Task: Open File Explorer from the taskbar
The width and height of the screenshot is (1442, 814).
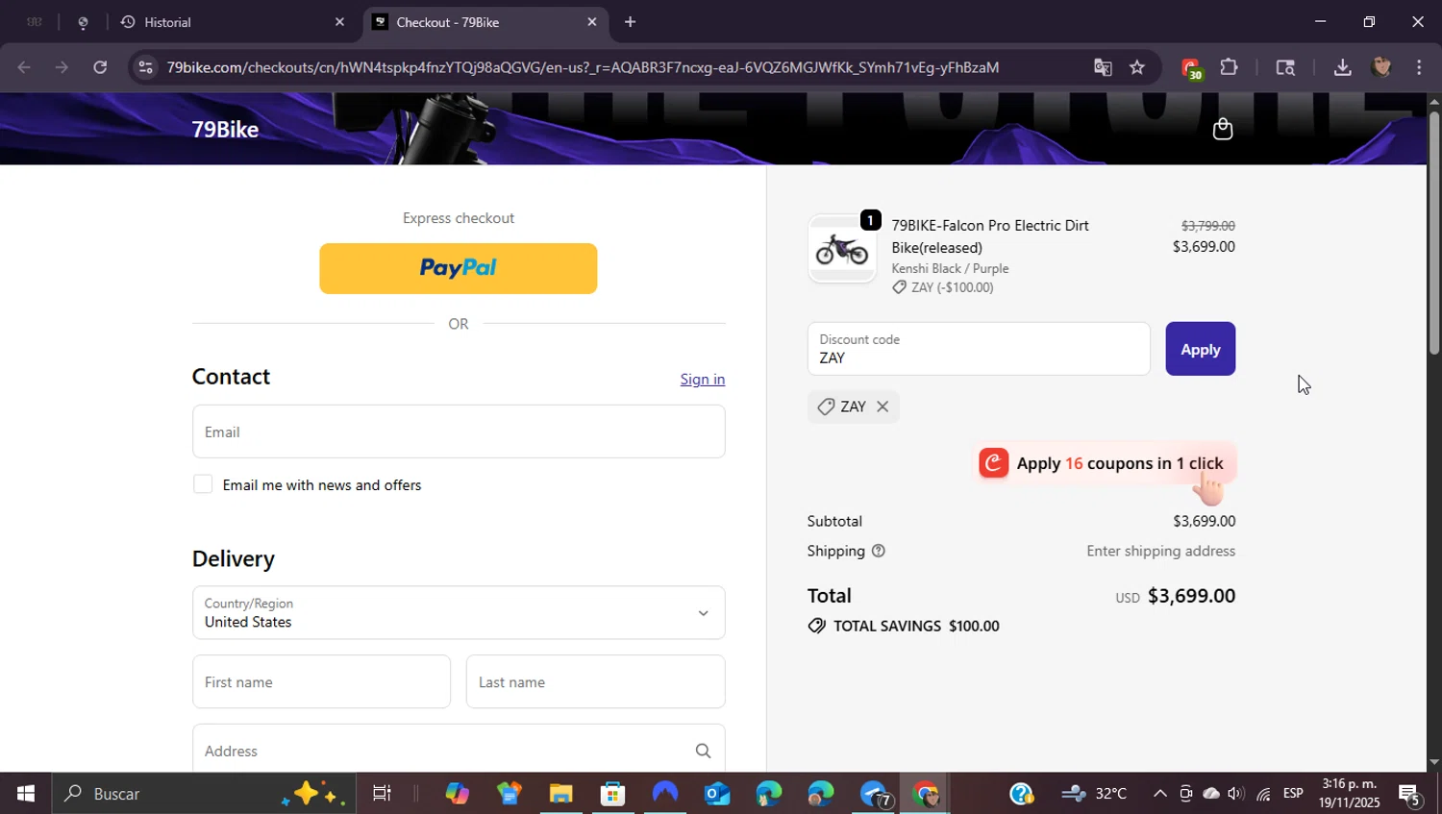Action: pyautogui.click(x=560, y=794)
